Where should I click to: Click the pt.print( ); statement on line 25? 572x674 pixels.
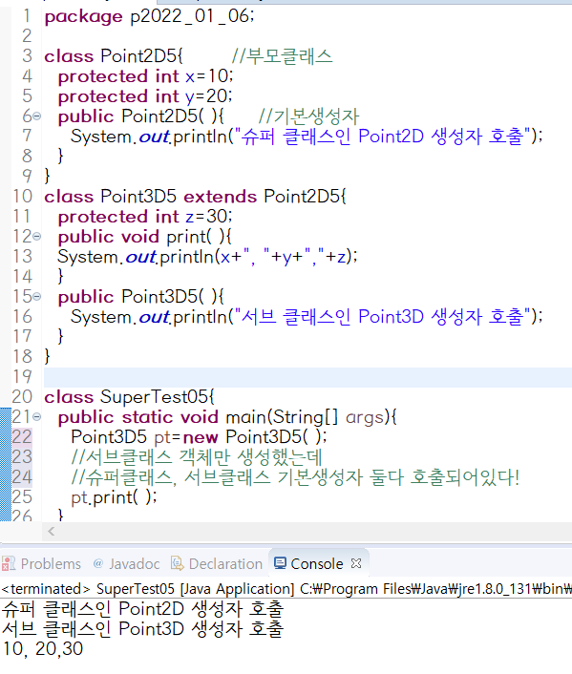tap(114, 497)
